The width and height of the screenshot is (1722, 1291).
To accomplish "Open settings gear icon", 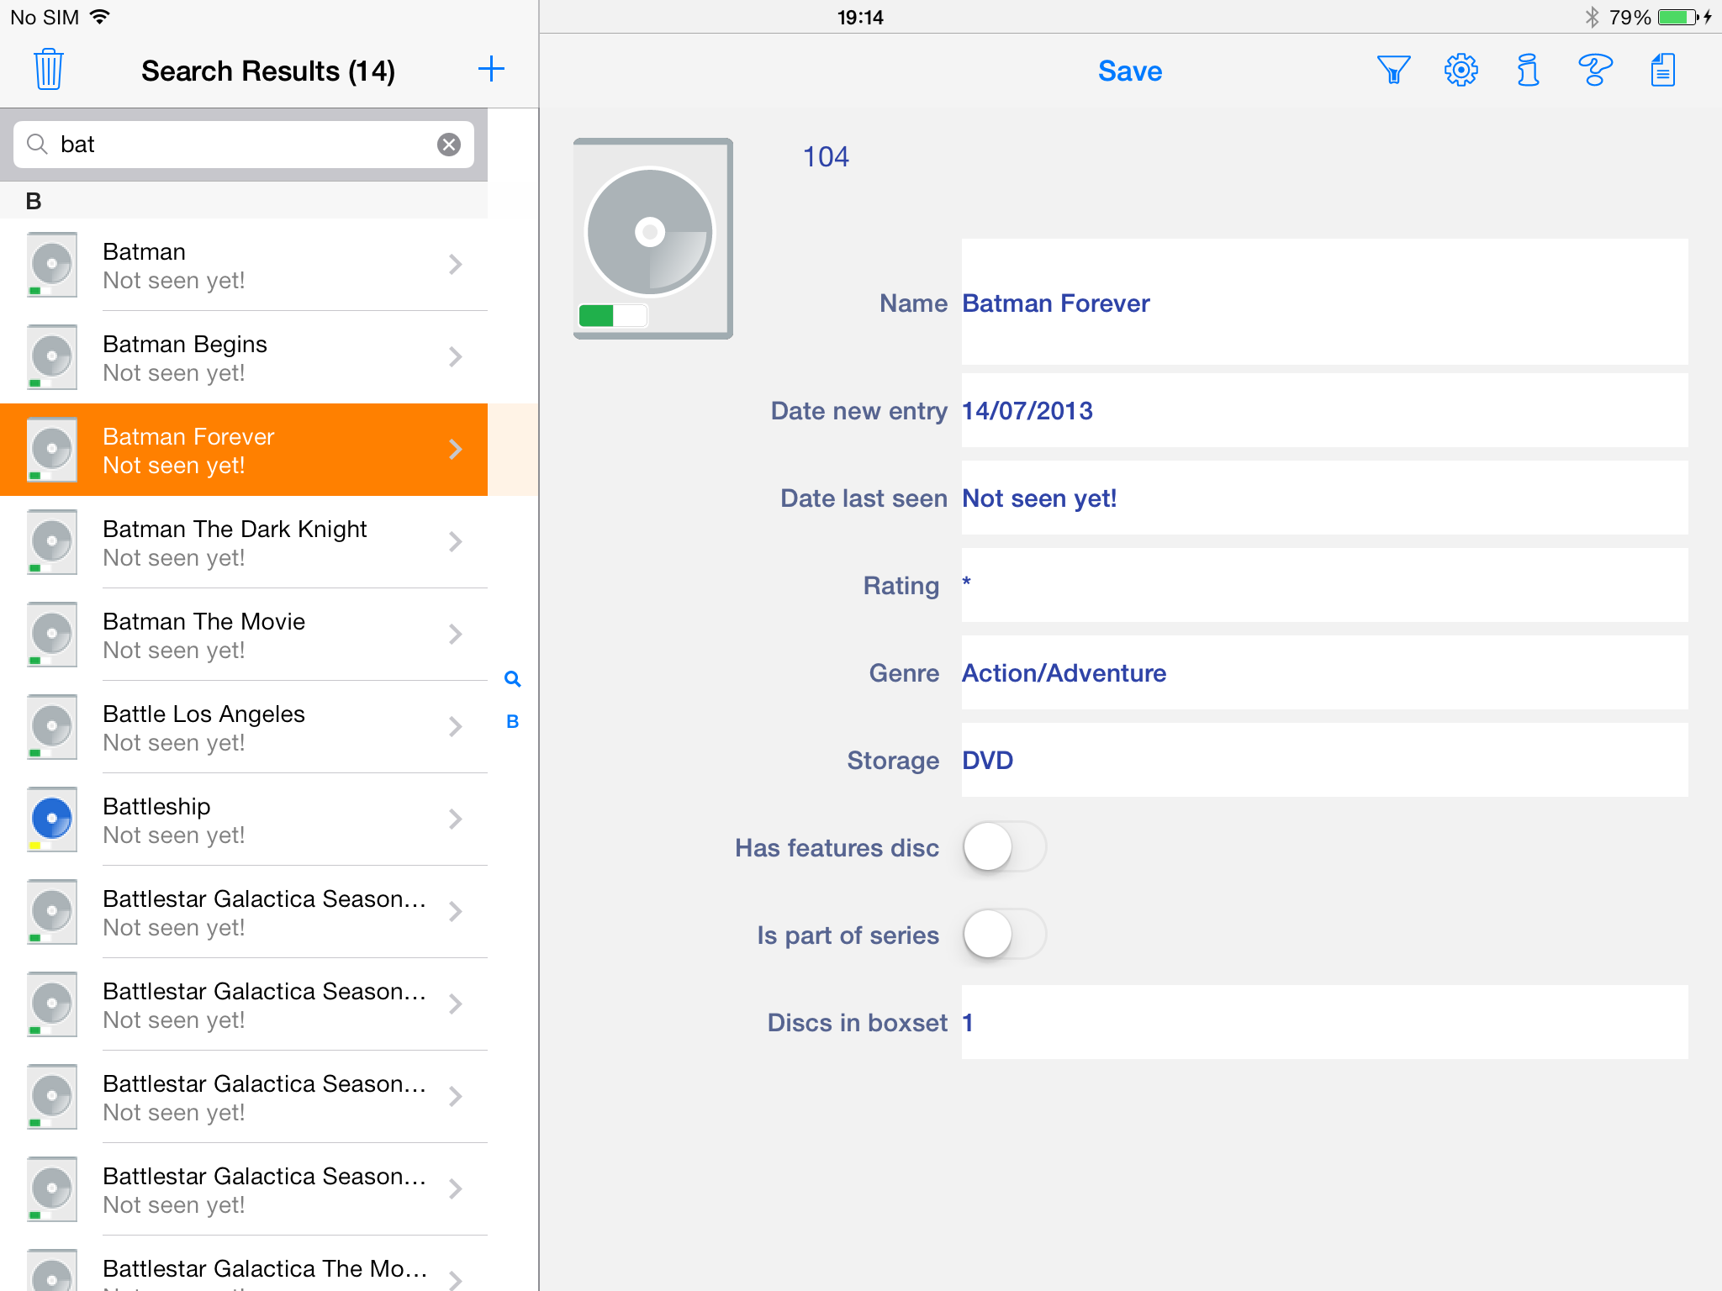I will coord(1461,70).
